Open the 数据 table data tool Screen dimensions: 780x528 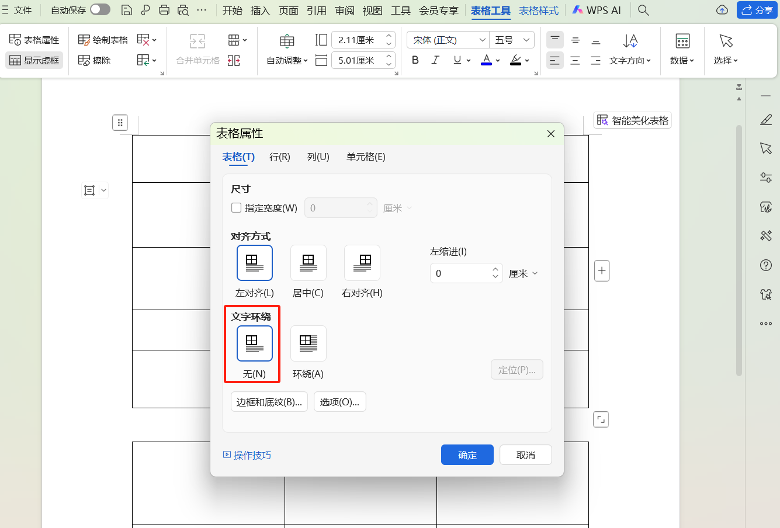[682, 50]
